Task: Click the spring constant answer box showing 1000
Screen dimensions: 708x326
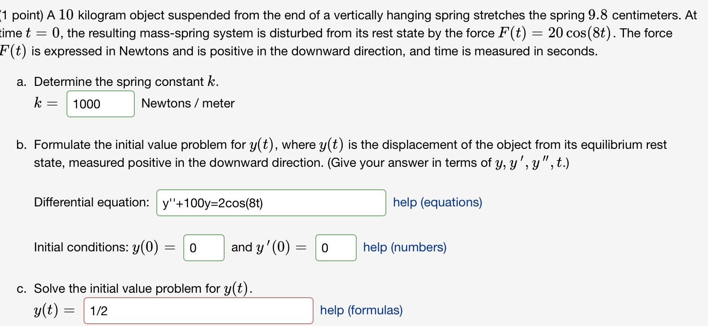Action: click(100, 104)
